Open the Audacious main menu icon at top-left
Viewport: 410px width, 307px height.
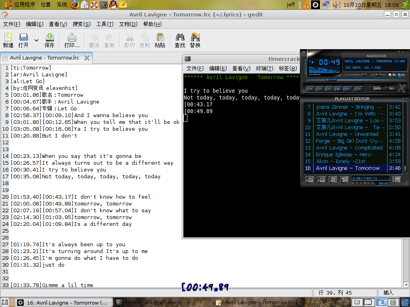(304, 52)
